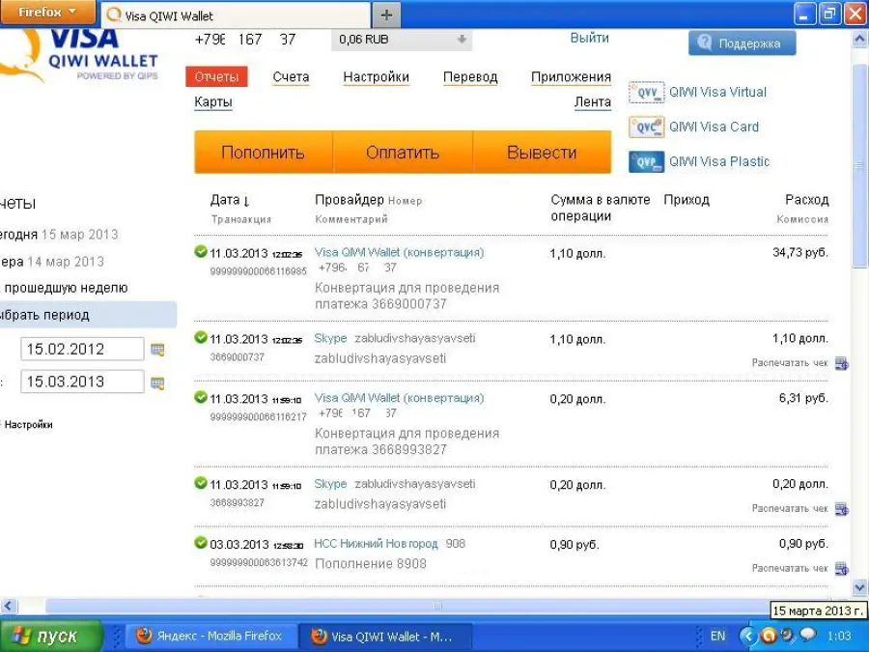Print receipt icon for НСС Нижний Новгород payment

click(x=841, y=569)
